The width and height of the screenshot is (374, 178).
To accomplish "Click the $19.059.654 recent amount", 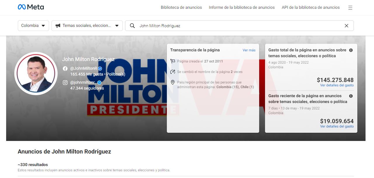I will (337, 121).
